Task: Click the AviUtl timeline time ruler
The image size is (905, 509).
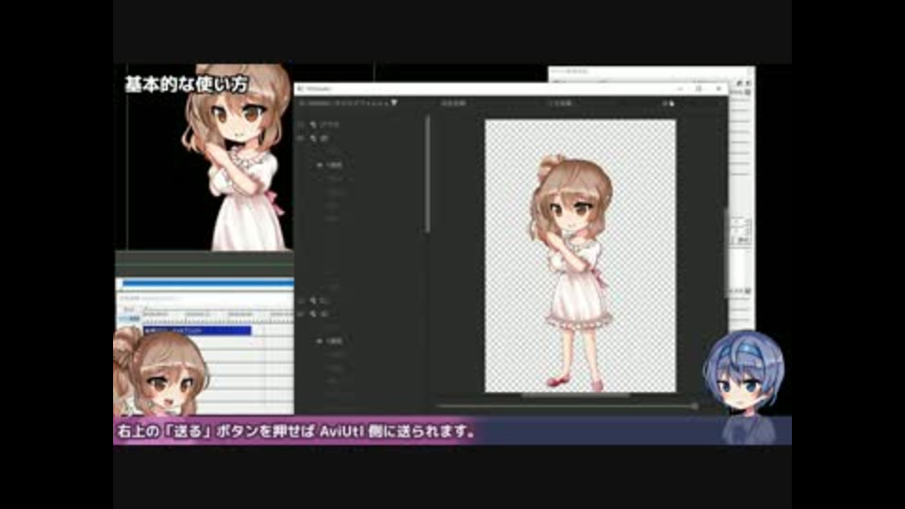Action: pos(218,315)
